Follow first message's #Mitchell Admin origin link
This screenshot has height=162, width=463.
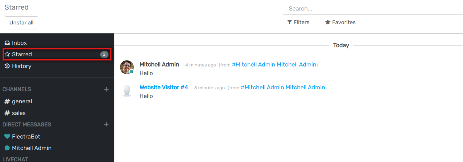274,65
